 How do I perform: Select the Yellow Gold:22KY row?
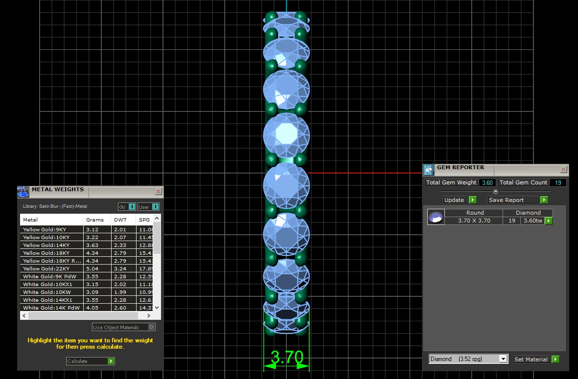click(x=87, y=268)
